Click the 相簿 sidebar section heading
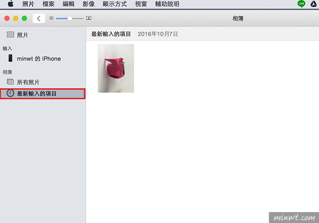The height and width of the screenshot is (223, 319). pyautogui.click(x=7, y=72)
